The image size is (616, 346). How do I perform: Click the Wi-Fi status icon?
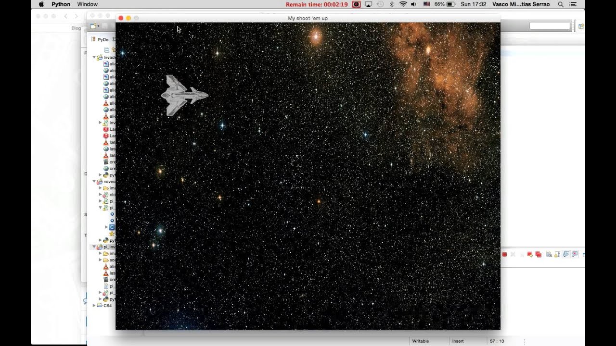(403, 4)
